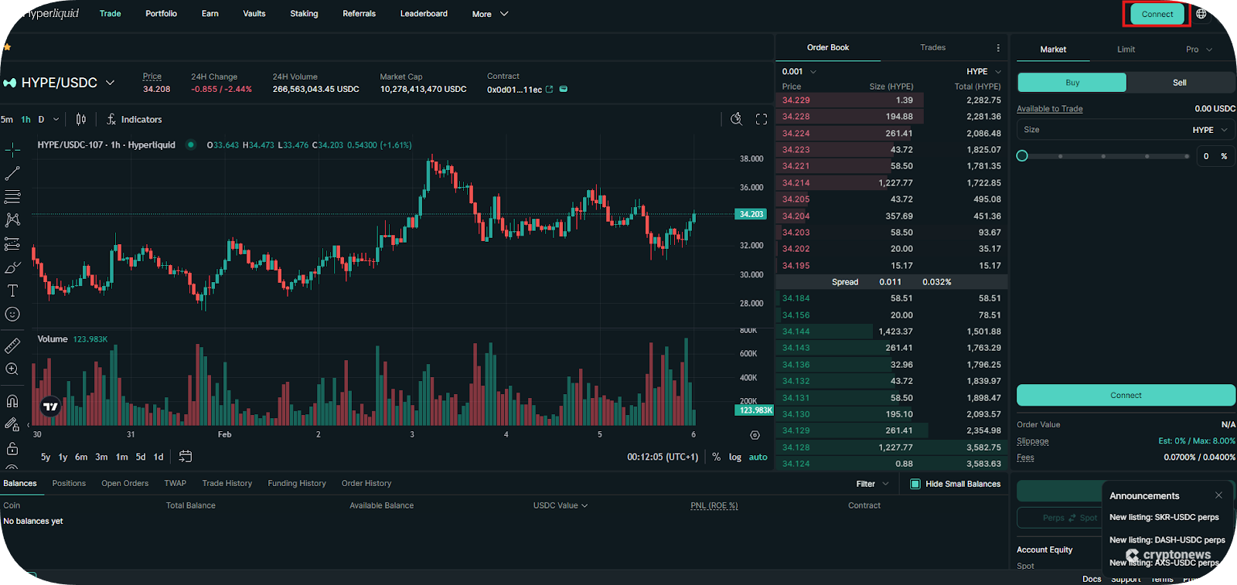
Task: Click the order size percentage slider handle
Action: point(1022,156)
